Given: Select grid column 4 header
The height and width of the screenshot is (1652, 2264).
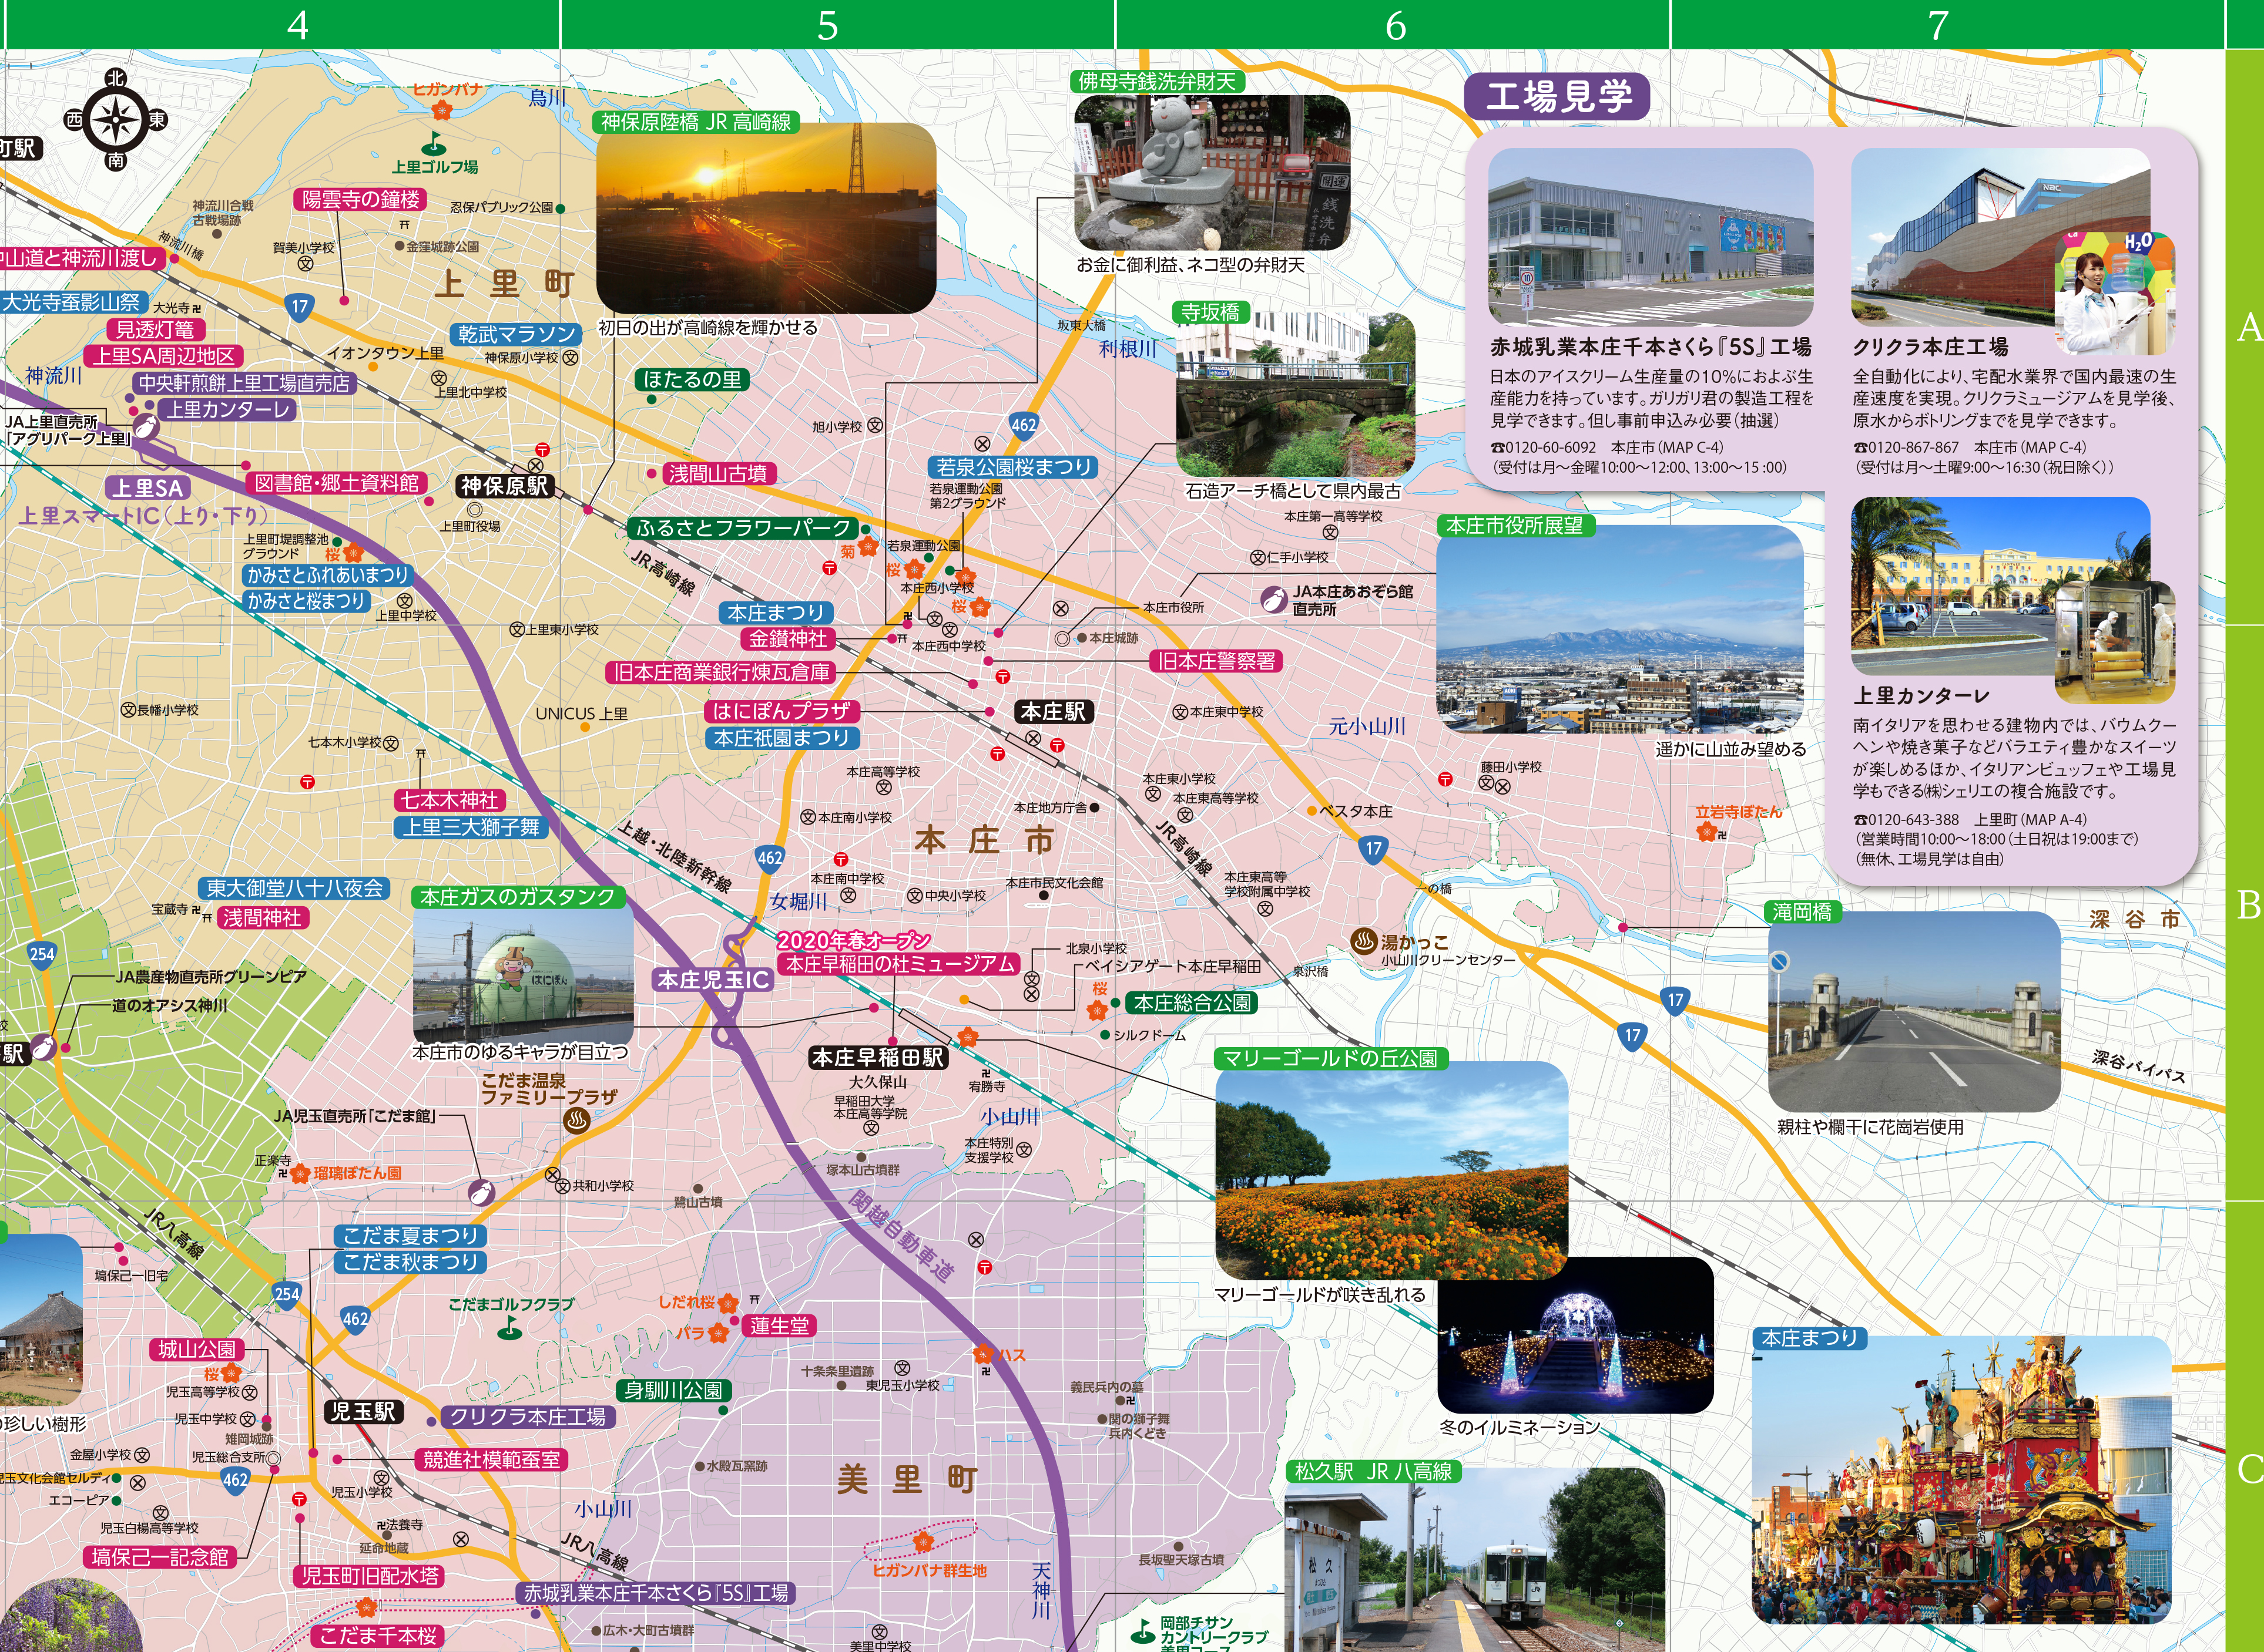Looking at the screenshot, I should click(283, 25).
